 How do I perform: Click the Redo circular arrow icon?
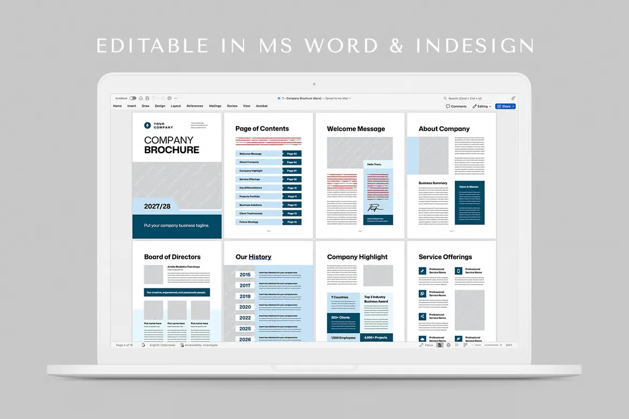coord(163,98)
